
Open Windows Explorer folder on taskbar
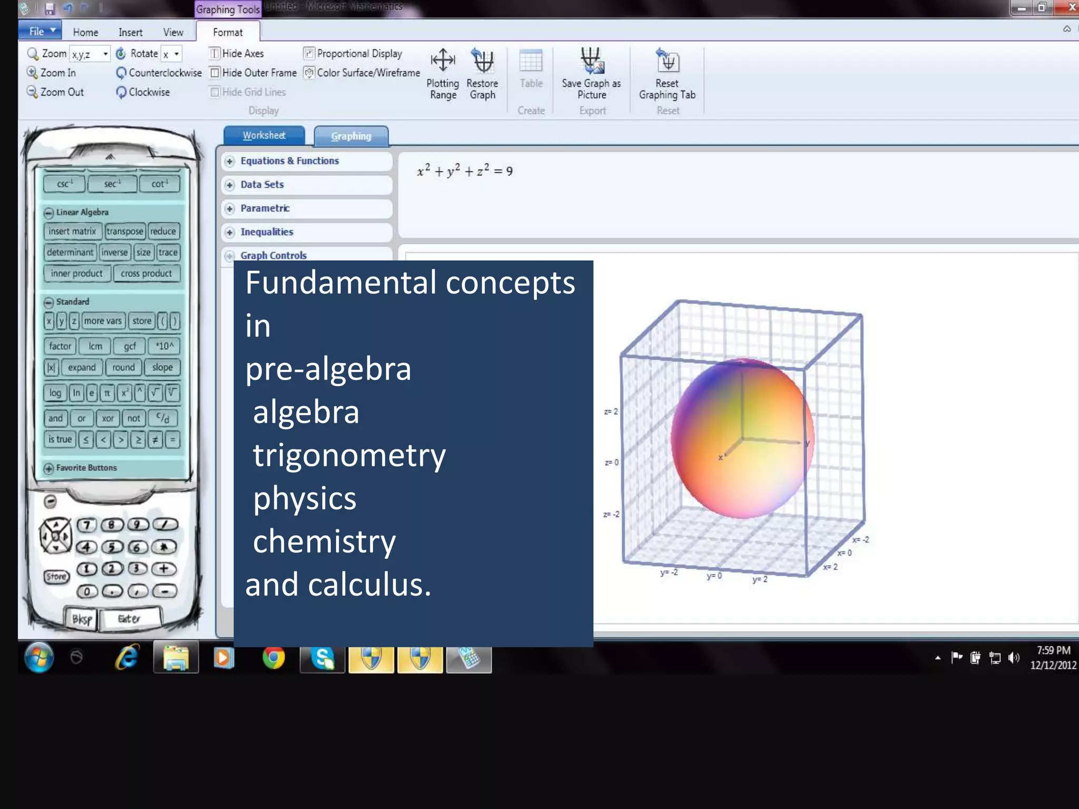pyautogui.click(x=176, y=657)
